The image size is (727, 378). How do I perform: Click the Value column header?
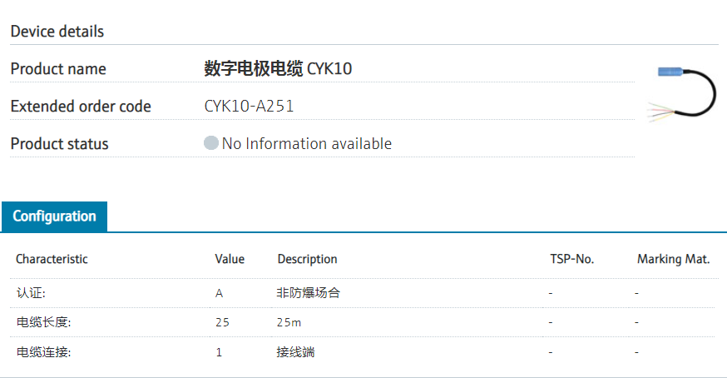pyautogui.click(x=230, y=259)
